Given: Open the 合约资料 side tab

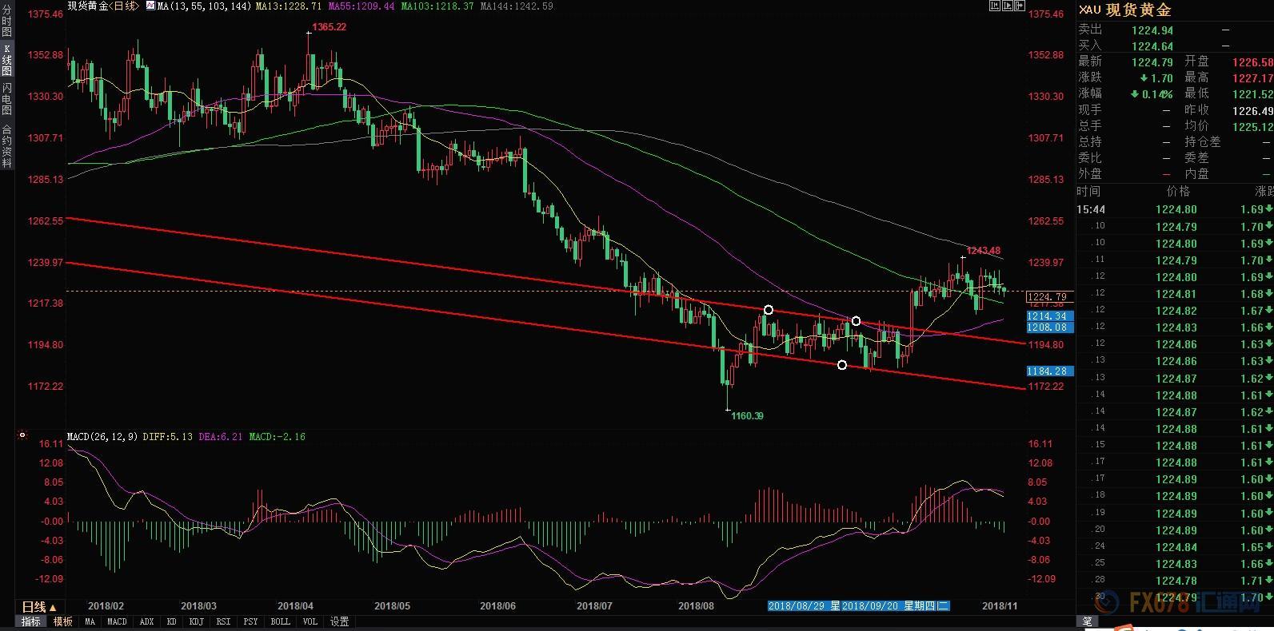Looking at the screenshot, I should tap(7, 145).
